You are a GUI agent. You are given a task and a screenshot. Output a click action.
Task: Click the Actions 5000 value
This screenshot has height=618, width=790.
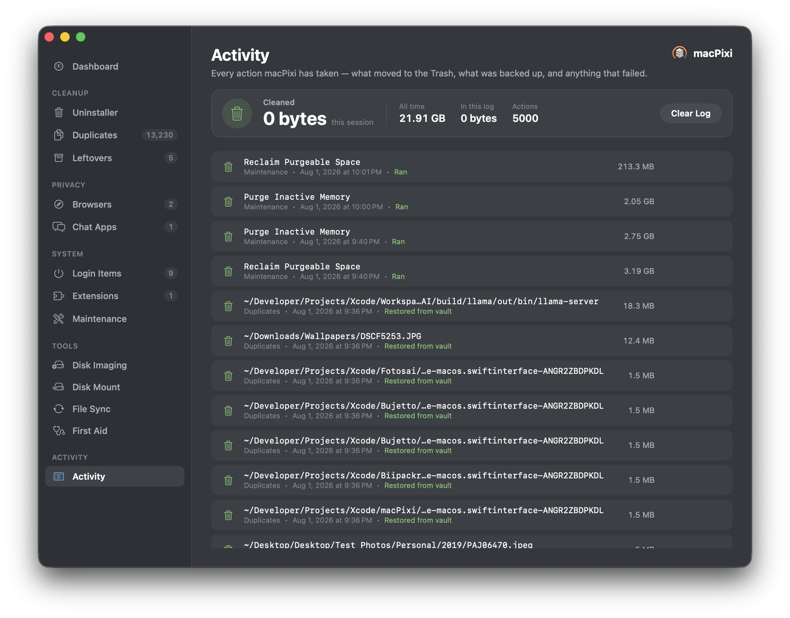pos(525,118)
